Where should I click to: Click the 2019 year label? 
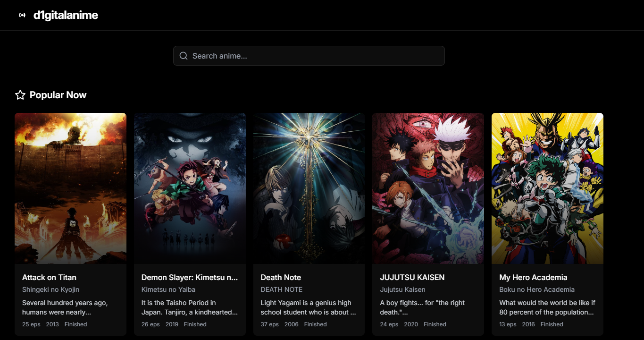tap(172, 324)
